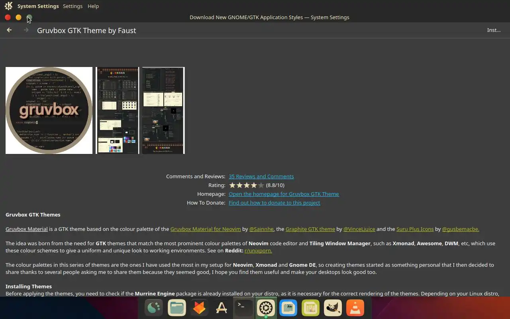Open the 35 Reviews and Comments link
This screenshot has width=510, height=319.
(261, 176)
